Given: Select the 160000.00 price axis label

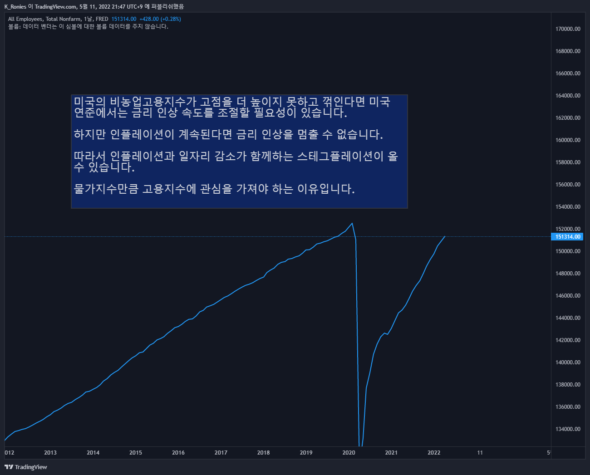Looking at the screenshot, I should (x=568, y=140).
